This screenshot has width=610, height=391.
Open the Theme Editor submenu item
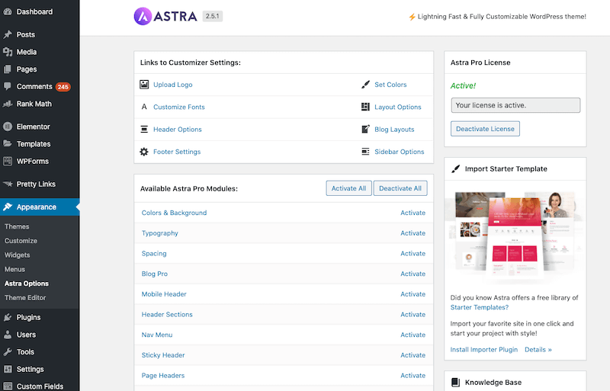[x=25, y=297]
